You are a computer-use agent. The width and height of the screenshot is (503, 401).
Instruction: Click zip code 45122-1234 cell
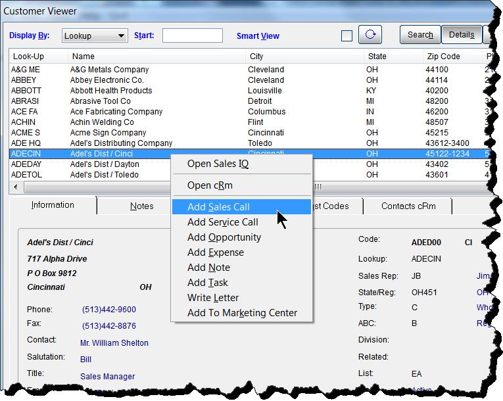pyautogui.click(x=447, y=154)
